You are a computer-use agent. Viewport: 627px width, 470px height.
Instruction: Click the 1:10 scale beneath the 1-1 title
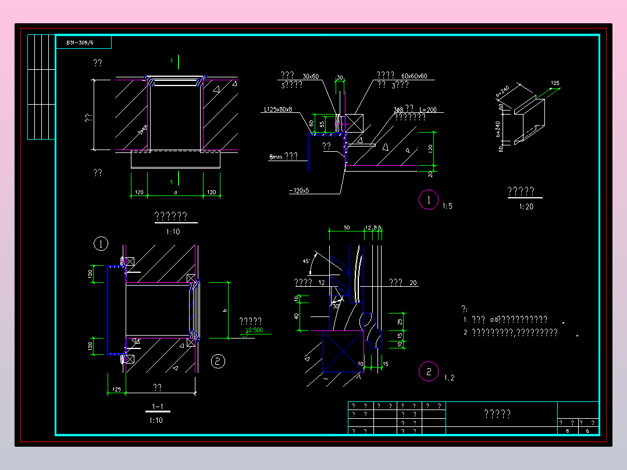pyautogui.click(x=156, y=421)
